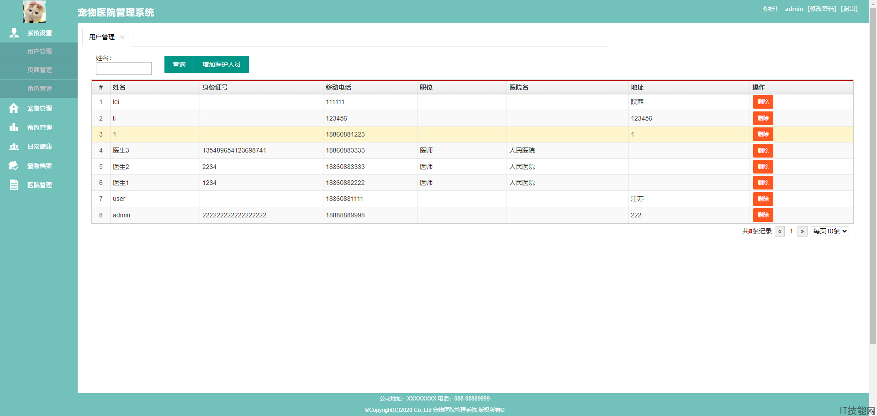877x416 pixels.
Task: Go to previous page with « button
Action: click(x=780, y=231)
